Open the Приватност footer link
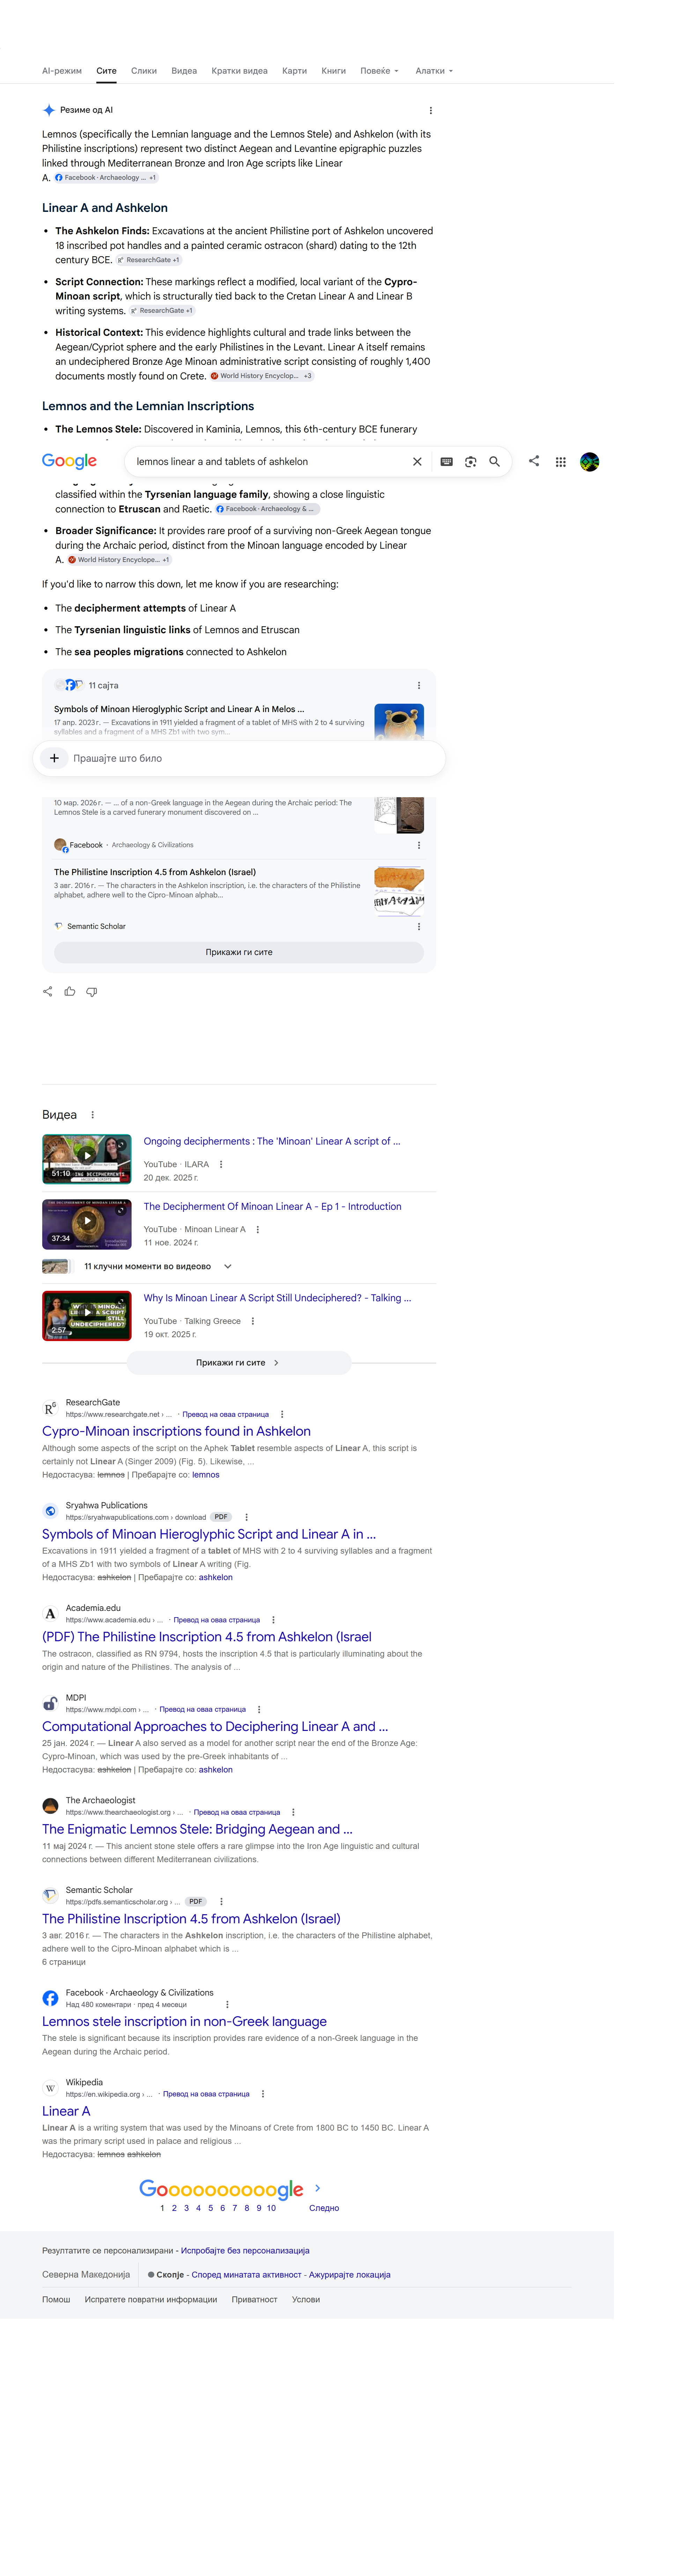Image resolution: width=682 pixels, height=2576 pixels. pos(254,2300)
